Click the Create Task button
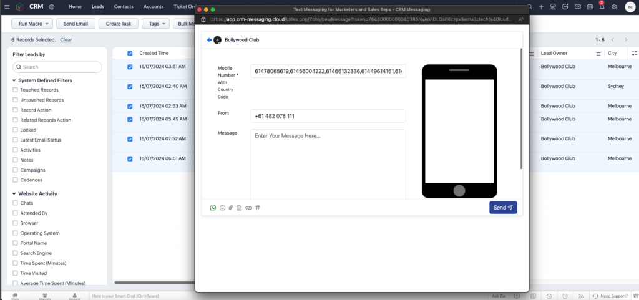 point(119,24)
